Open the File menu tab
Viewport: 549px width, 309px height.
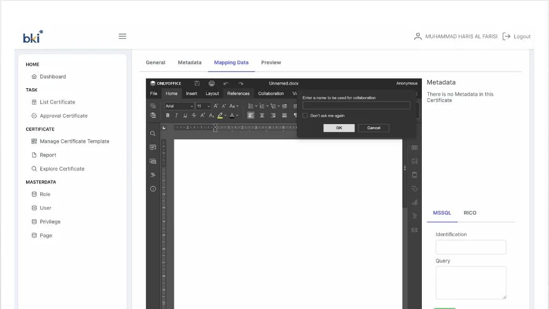tap(153, 94)
